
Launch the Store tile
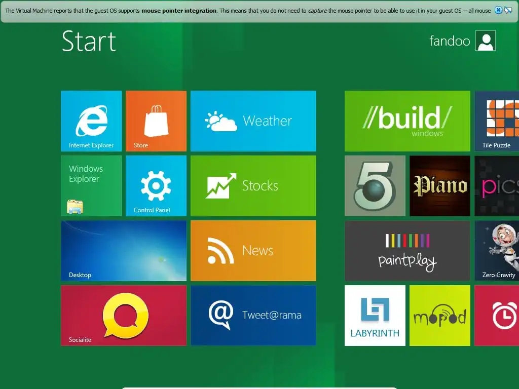156,121
